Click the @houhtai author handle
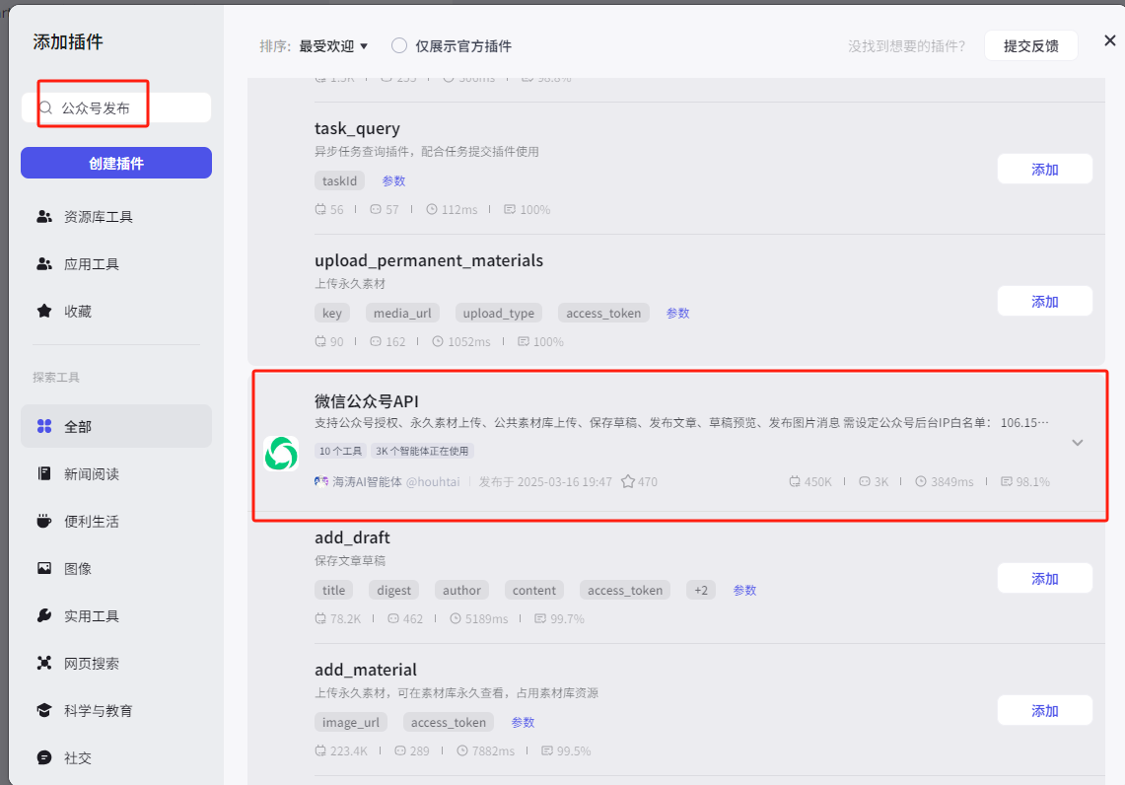 (433, 481)
